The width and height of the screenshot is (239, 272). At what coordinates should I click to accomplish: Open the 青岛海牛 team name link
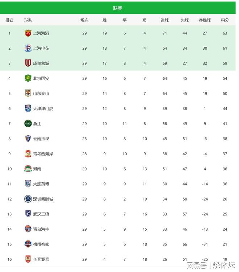tap(41, 229)
